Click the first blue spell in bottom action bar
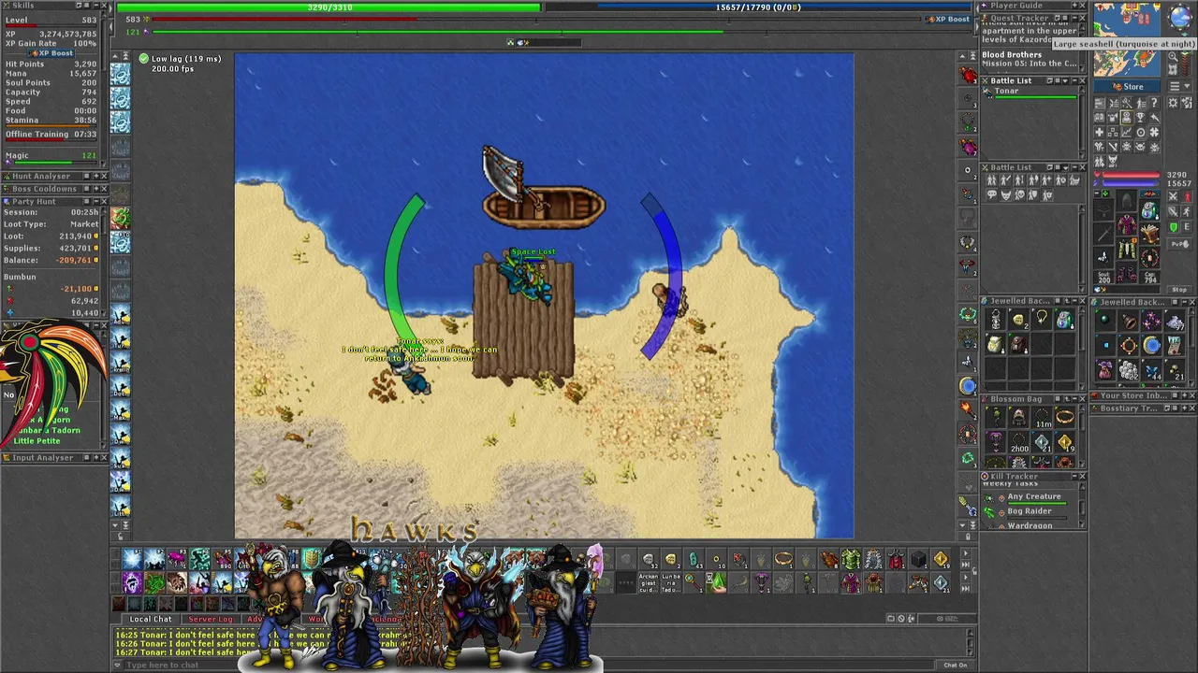 click(x=132, y=559)
